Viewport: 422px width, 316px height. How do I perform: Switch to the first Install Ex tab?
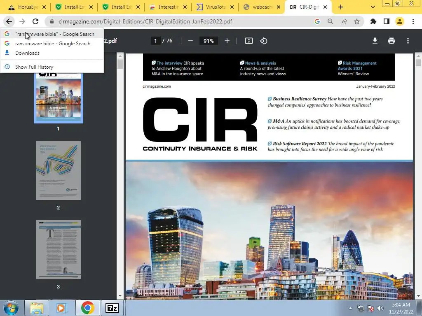73,7
